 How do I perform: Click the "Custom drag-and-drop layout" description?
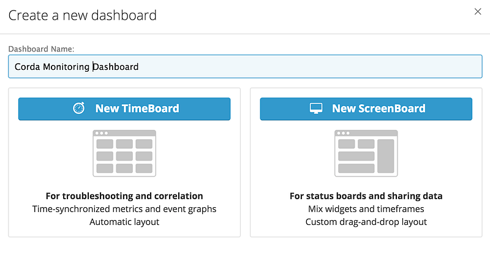tap(366, 222)
